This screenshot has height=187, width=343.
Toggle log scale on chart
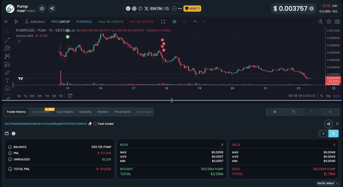(328, 96)
